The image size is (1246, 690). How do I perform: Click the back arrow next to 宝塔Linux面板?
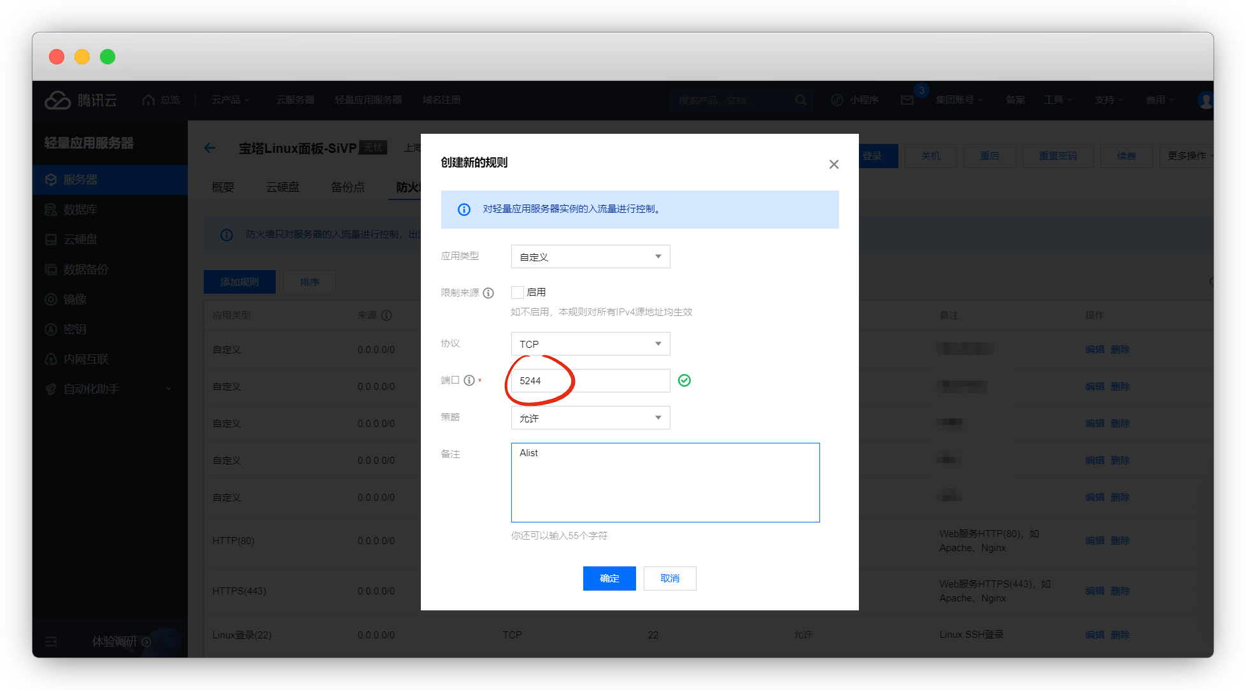[209, 148]
